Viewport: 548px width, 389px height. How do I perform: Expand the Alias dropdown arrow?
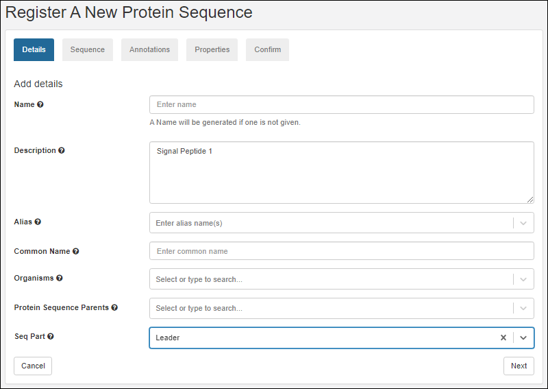pyautogui.click(x=523, y=223)
